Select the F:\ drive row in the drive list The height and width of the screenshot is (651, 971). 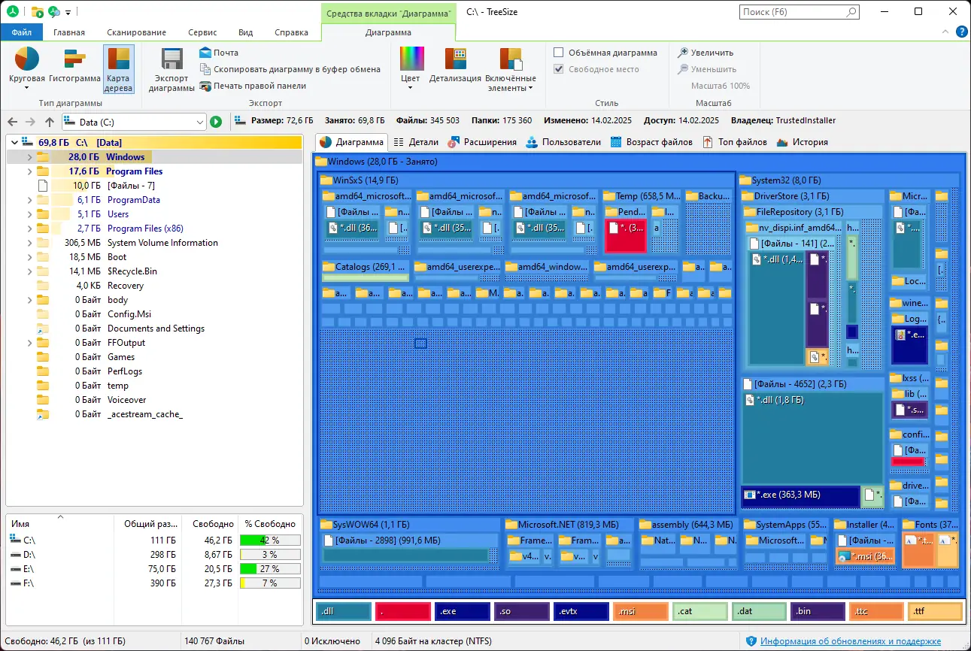[x=154, y=583]
